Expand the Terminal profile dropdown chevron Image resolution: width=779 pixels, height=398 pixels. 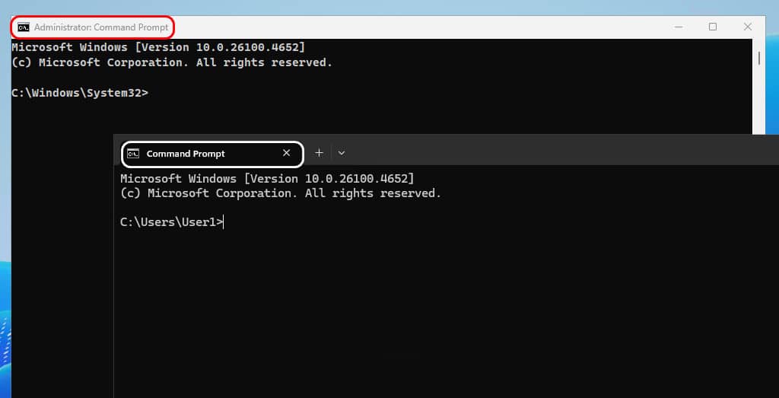point(342,153)
